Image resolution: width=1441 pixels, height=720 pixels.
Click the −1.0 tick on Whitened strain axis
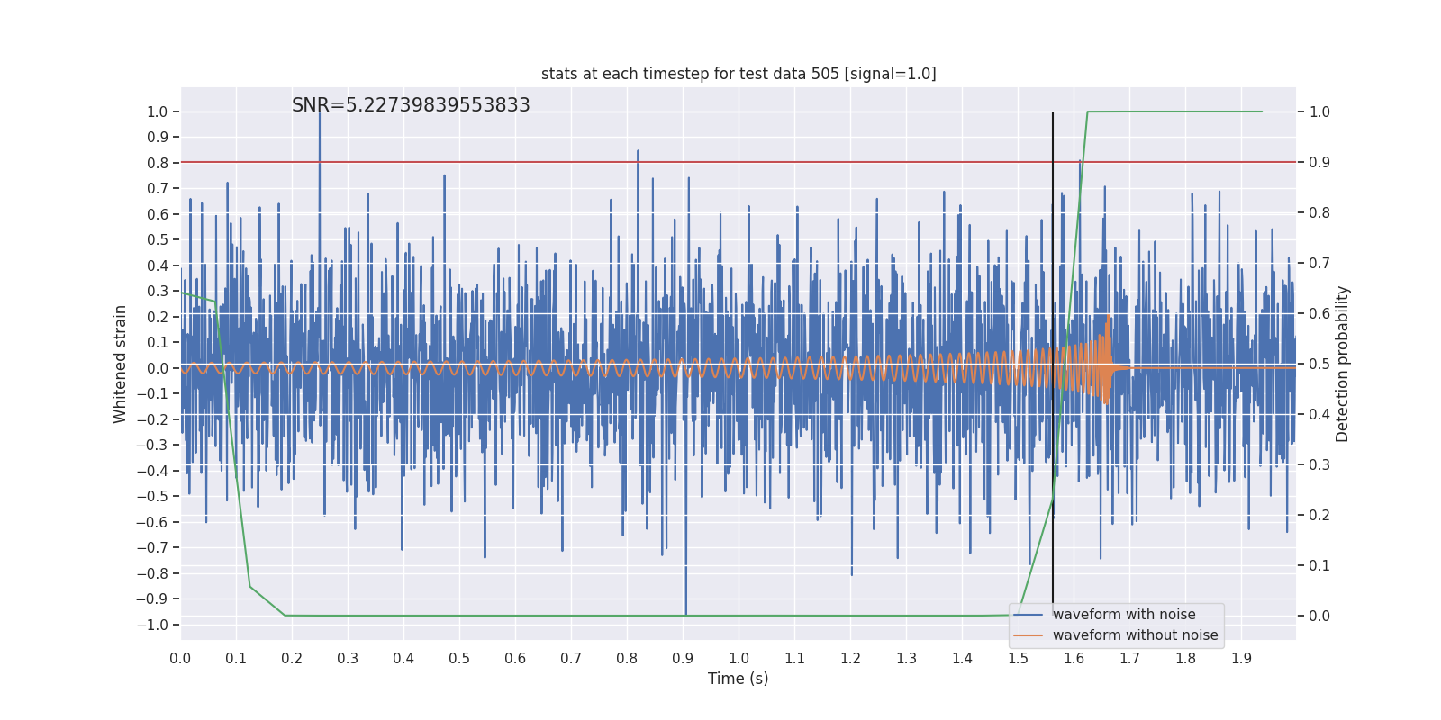click(x=157, y=625)
